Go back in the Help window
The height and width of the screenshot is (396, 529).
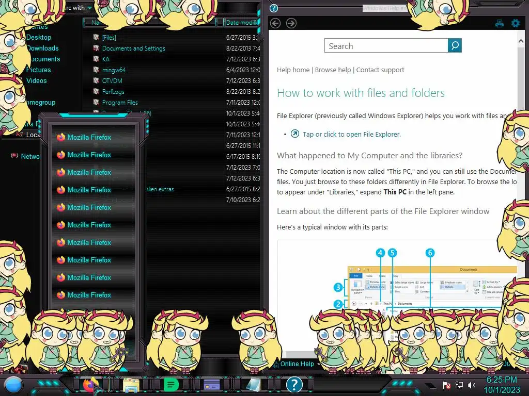[x=275, y=23]
